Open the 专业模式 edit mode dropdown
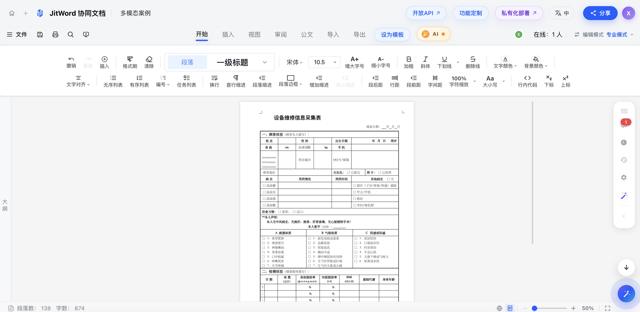The image size is (640, 312). [x=620, y=34]
